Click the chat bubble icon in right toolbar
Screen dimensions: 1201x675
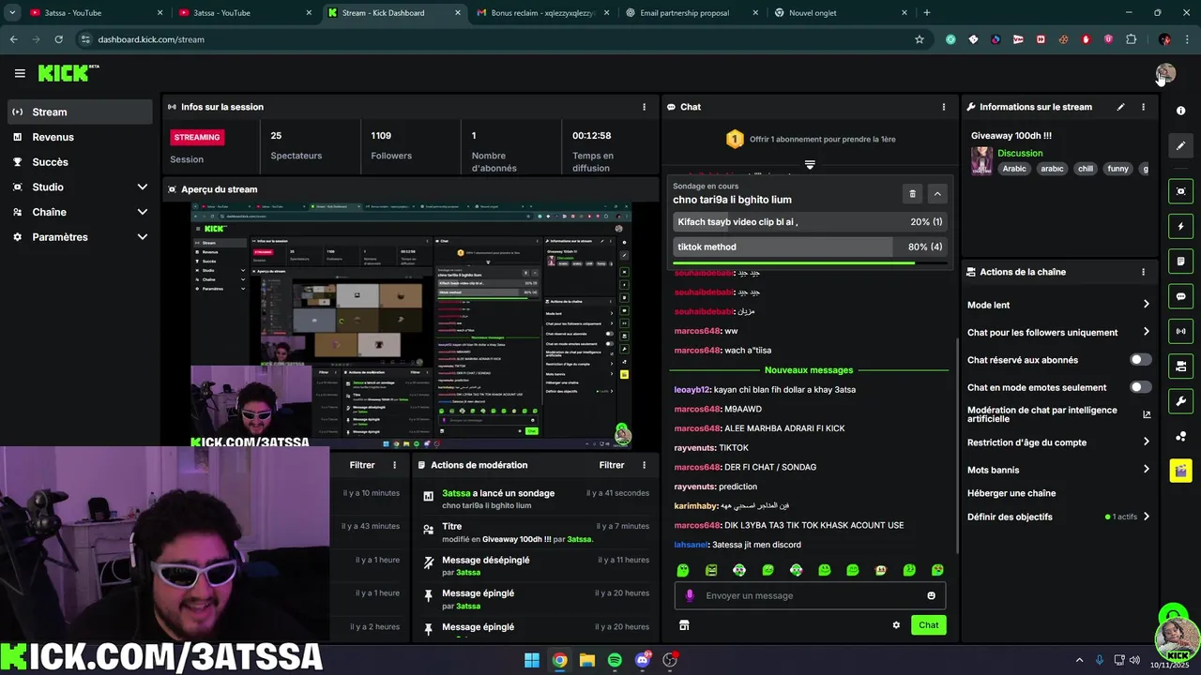(x=1180, y=296)
